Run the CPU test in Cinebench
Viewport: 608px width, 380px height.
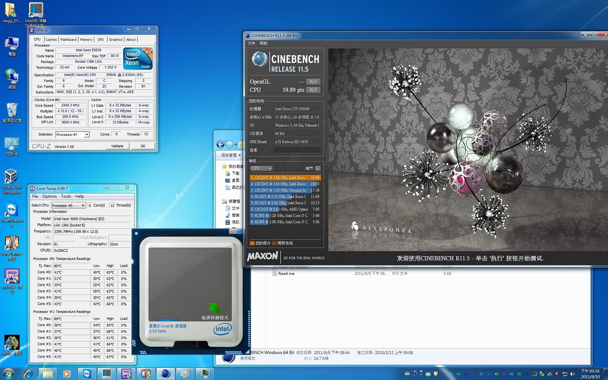(313, 90)
